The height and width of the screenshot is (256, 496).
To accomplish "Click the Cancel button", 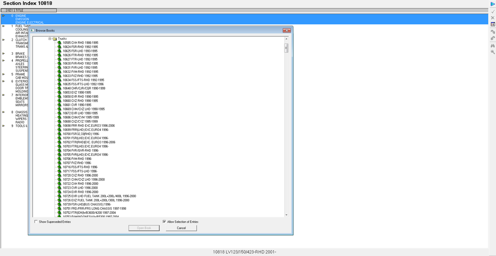I will pos(181,228).
